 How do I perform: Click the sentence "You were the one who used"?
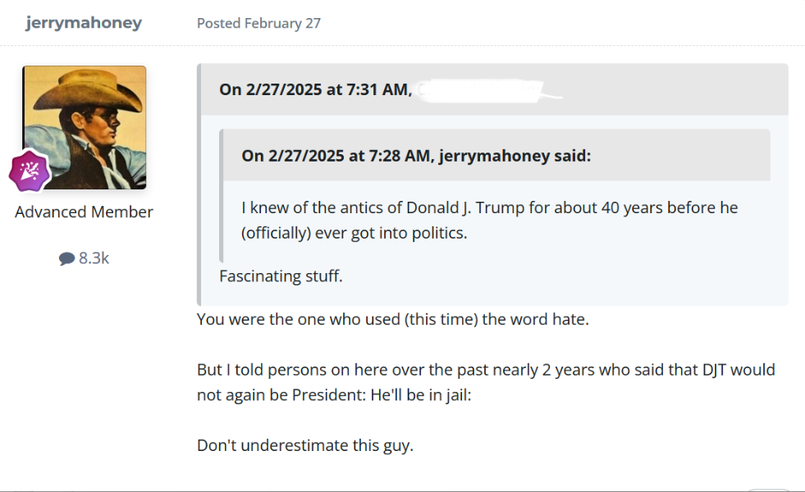click(298, 320)
